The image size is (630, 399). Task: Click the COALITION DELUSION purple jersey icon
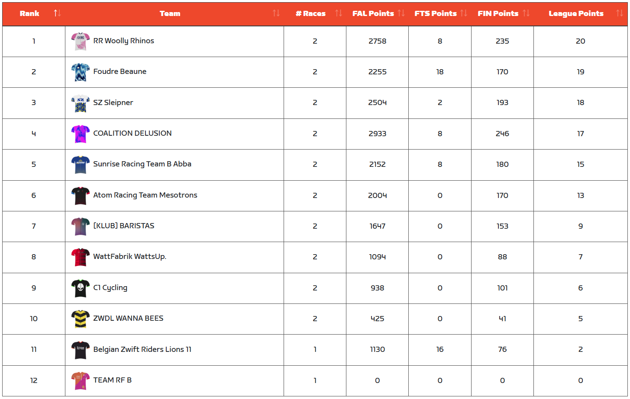(x=80, y=134)
